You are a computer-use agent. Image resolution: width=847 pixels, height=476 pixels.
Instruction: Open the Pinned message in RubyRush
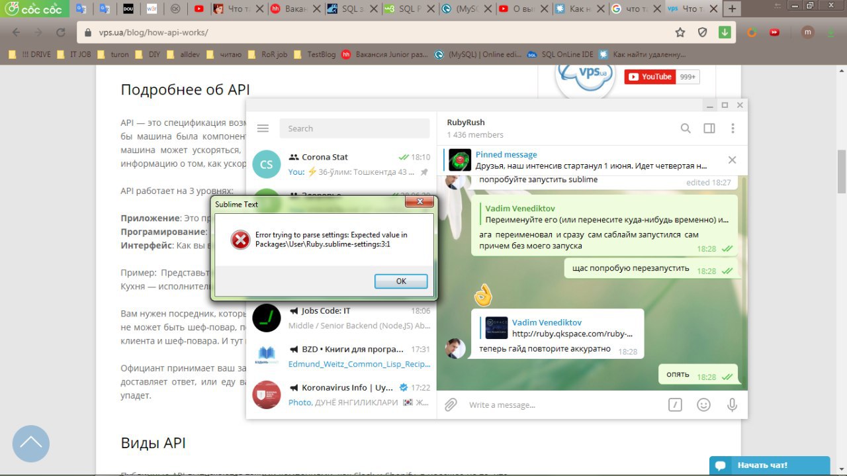click(582, 160)
